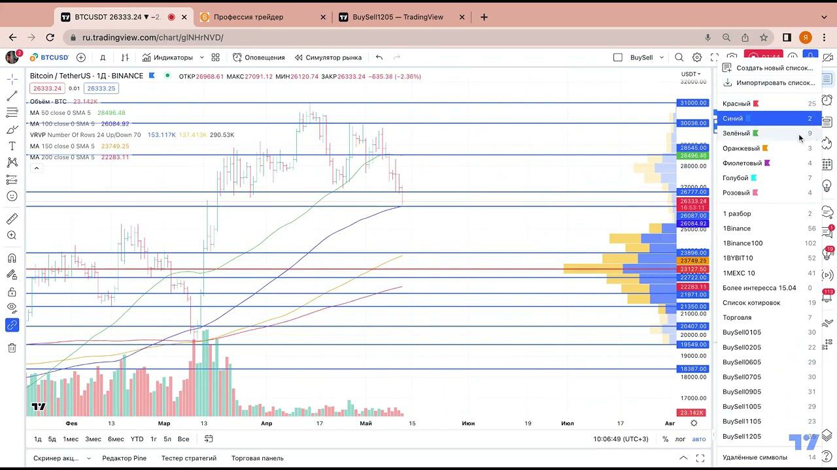Choose Создать новый список menu entry
This screenshot has height=470, width=837.
[768, 68]
